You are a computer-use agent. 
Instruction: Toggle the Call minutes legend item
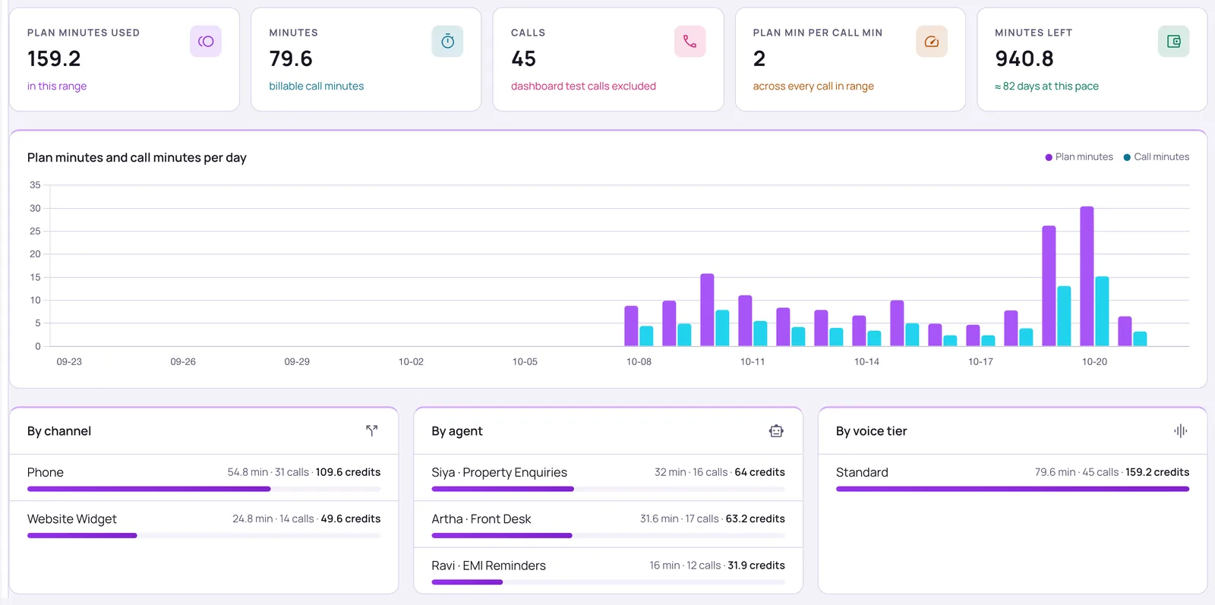pyautogui.click(x=1157, y=157)
